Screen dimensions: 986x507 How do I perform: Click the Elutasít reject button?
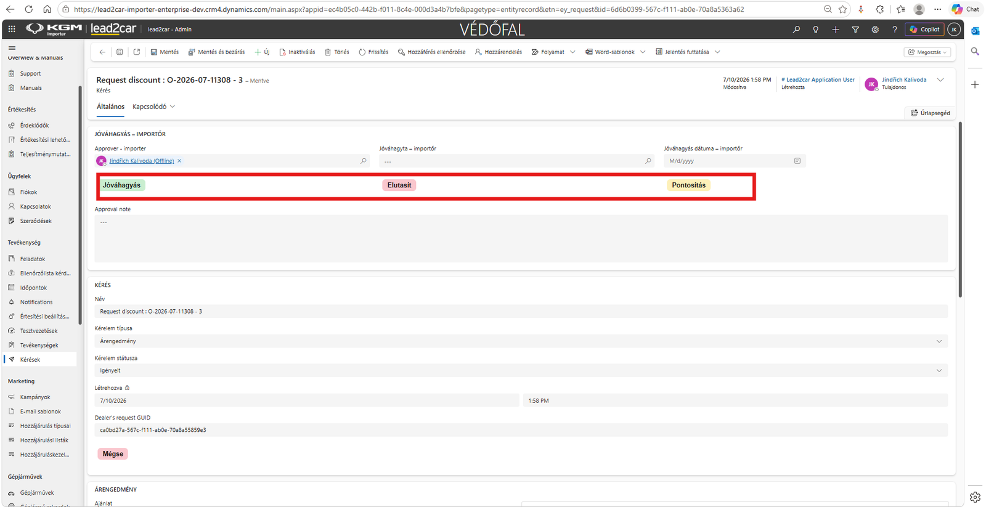tap(399, 185)
